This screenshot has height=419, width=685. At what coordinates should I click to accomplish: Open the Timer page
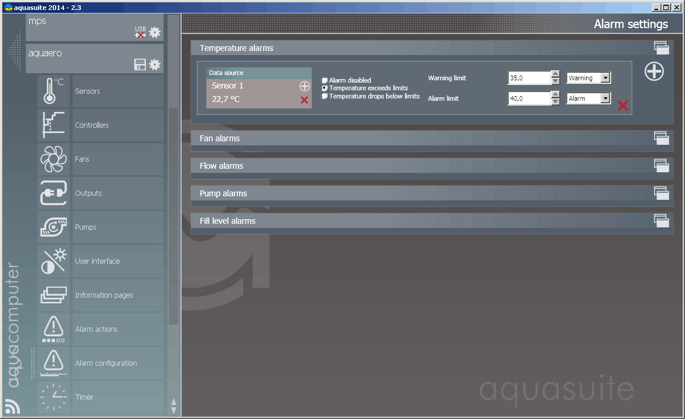(x=118, y=397)
